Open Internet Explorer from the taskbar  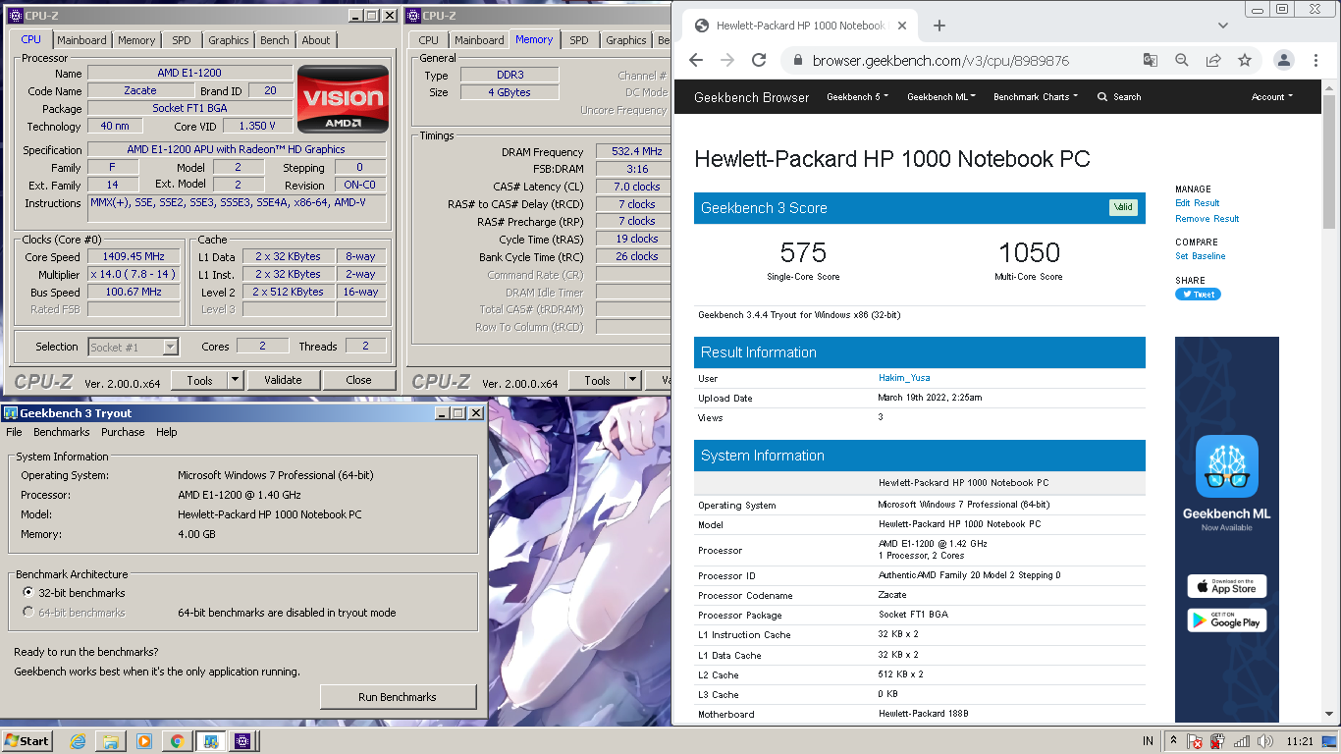(79, 741)
